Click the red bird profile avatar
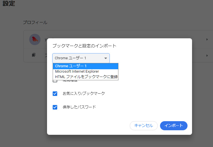213x147 pixels. click(x=35, y=39)
